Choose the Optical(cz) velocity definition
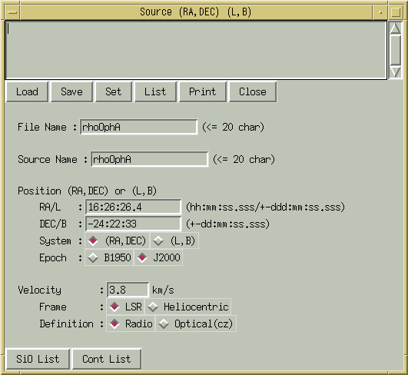408x375 pixels. click(x=196, y=324)
